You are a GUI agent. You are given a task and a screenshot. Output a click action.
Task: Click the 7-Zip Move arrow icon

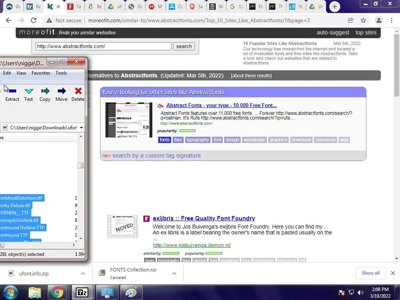[61, 91]
